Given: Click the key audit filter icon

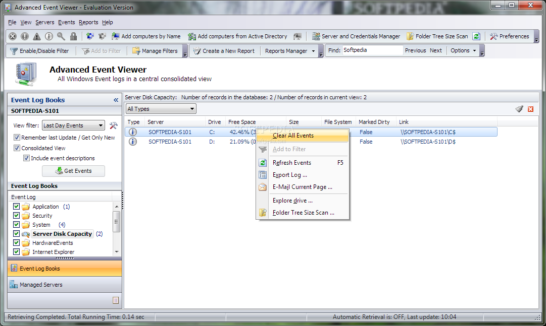Looking at the screenshot, I should tap(61, 36).
